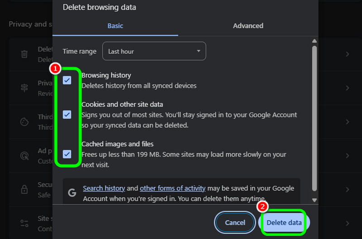362x239 pixels.
Task: Click the Ad privacy icon
Action: pyautogui.click(x=24, y=156)
